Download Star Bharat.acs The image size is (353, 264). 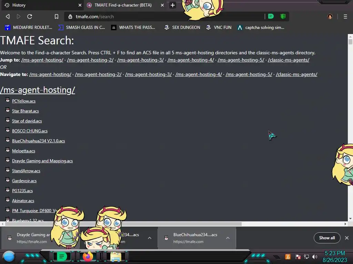[x=26, y=111]
